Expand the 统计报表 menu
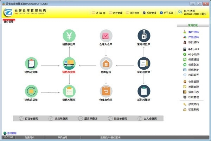The image size is (211, 141). click(x=133, y=13)
